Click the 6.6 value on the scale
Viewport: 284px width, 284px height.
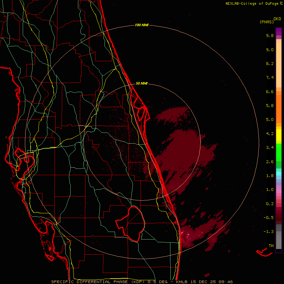[x=270, y=92]
